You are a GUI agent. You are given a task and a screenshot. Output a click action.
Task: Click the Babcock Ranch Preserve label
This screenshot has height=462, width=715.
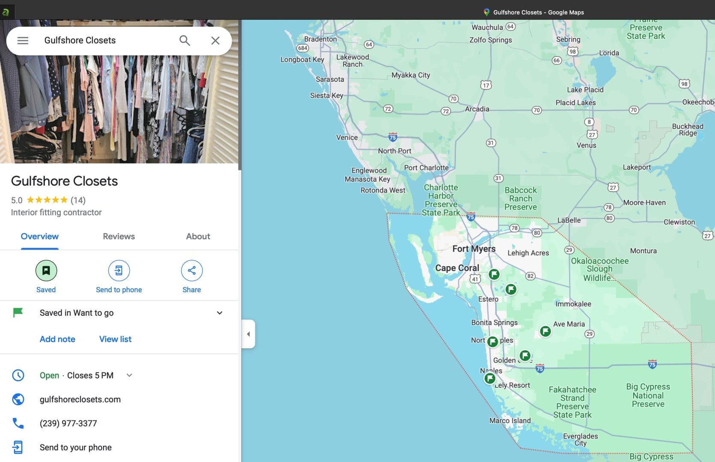[521, 199]
